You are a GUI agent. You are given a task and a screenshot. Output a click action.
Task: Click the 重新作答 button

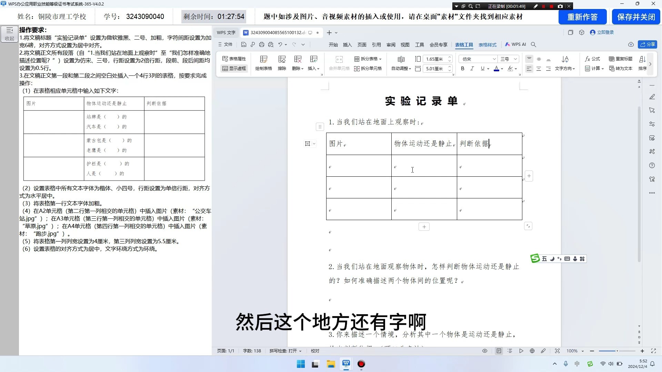(x=582, y=17)
